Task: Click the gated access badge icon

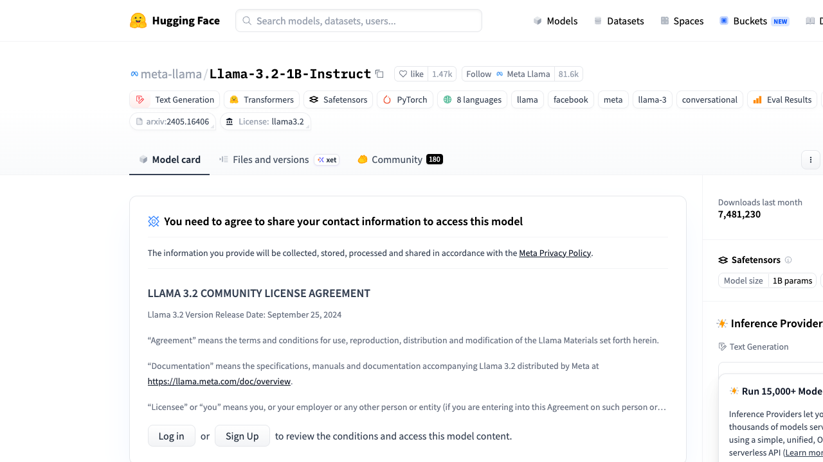Action: tap(154, 221)
